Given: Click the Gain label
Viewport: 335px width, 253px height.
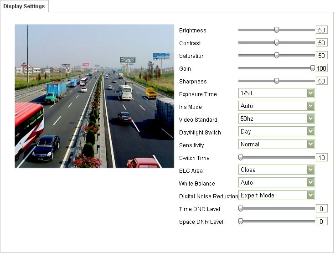Looking at the screenshot, I should [185, 68].
